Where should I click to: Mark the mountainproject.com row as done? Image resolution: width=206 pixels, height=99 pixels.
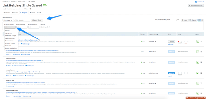(x=198, y=93)
